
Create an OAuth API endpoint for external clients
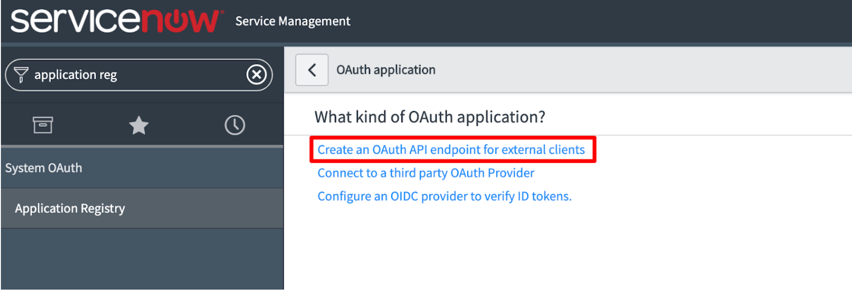451,150
